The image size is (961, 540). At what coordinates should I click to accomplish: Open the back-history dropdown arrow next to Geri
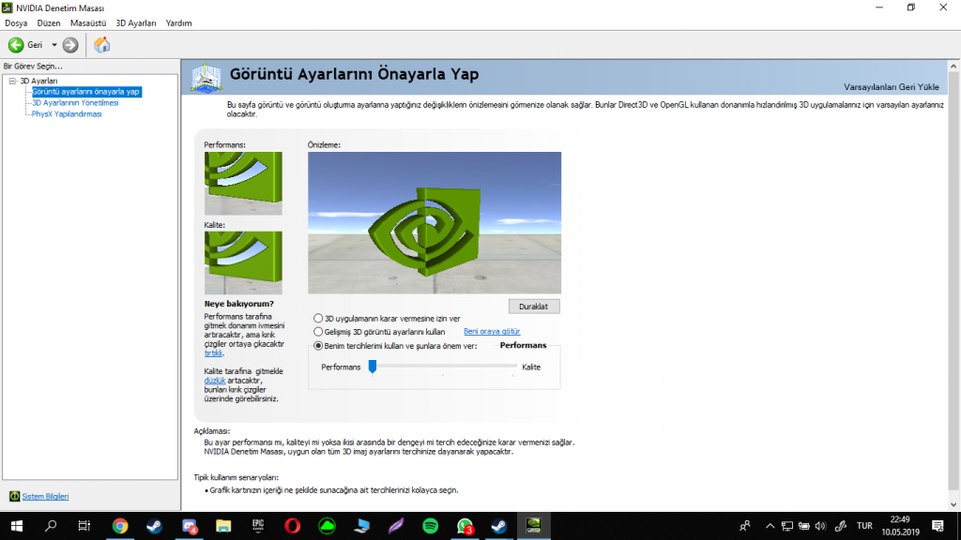point(53,45)
